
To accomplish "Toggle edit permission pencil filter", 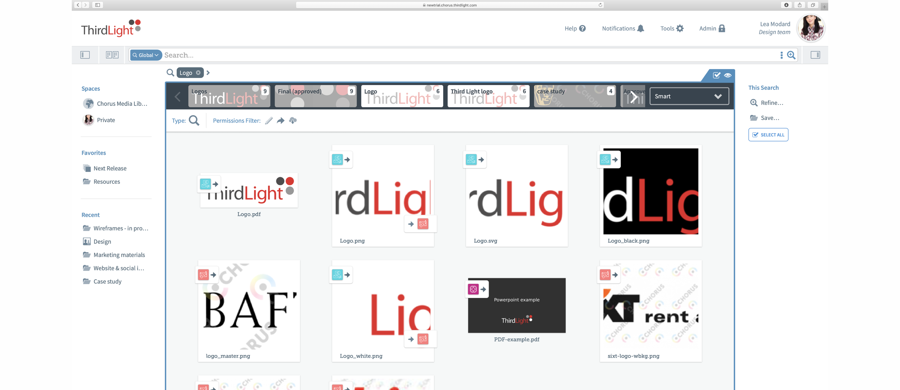I will tap(269, 121).
